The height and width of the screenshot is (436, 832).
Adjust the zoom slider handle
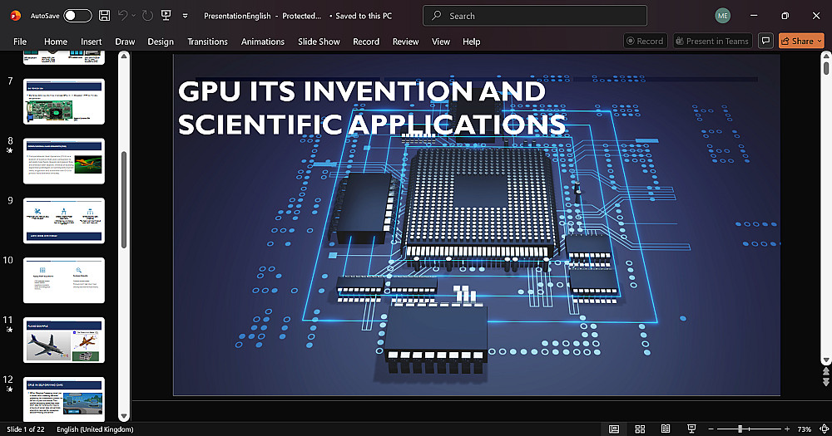(x=740, y=429)
